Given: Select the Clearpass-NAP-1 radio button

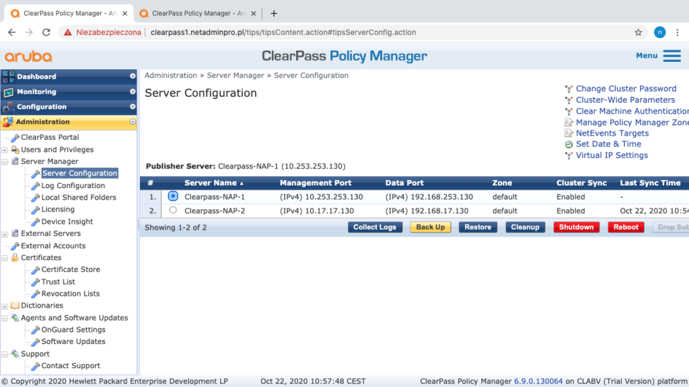Looking at the screenshot, I should (x=174, y=197).
